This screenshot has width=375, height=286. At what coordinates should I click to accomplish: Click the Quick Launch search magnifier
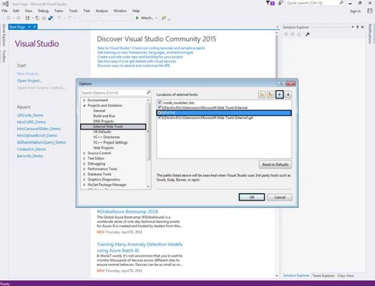(342, 3)
